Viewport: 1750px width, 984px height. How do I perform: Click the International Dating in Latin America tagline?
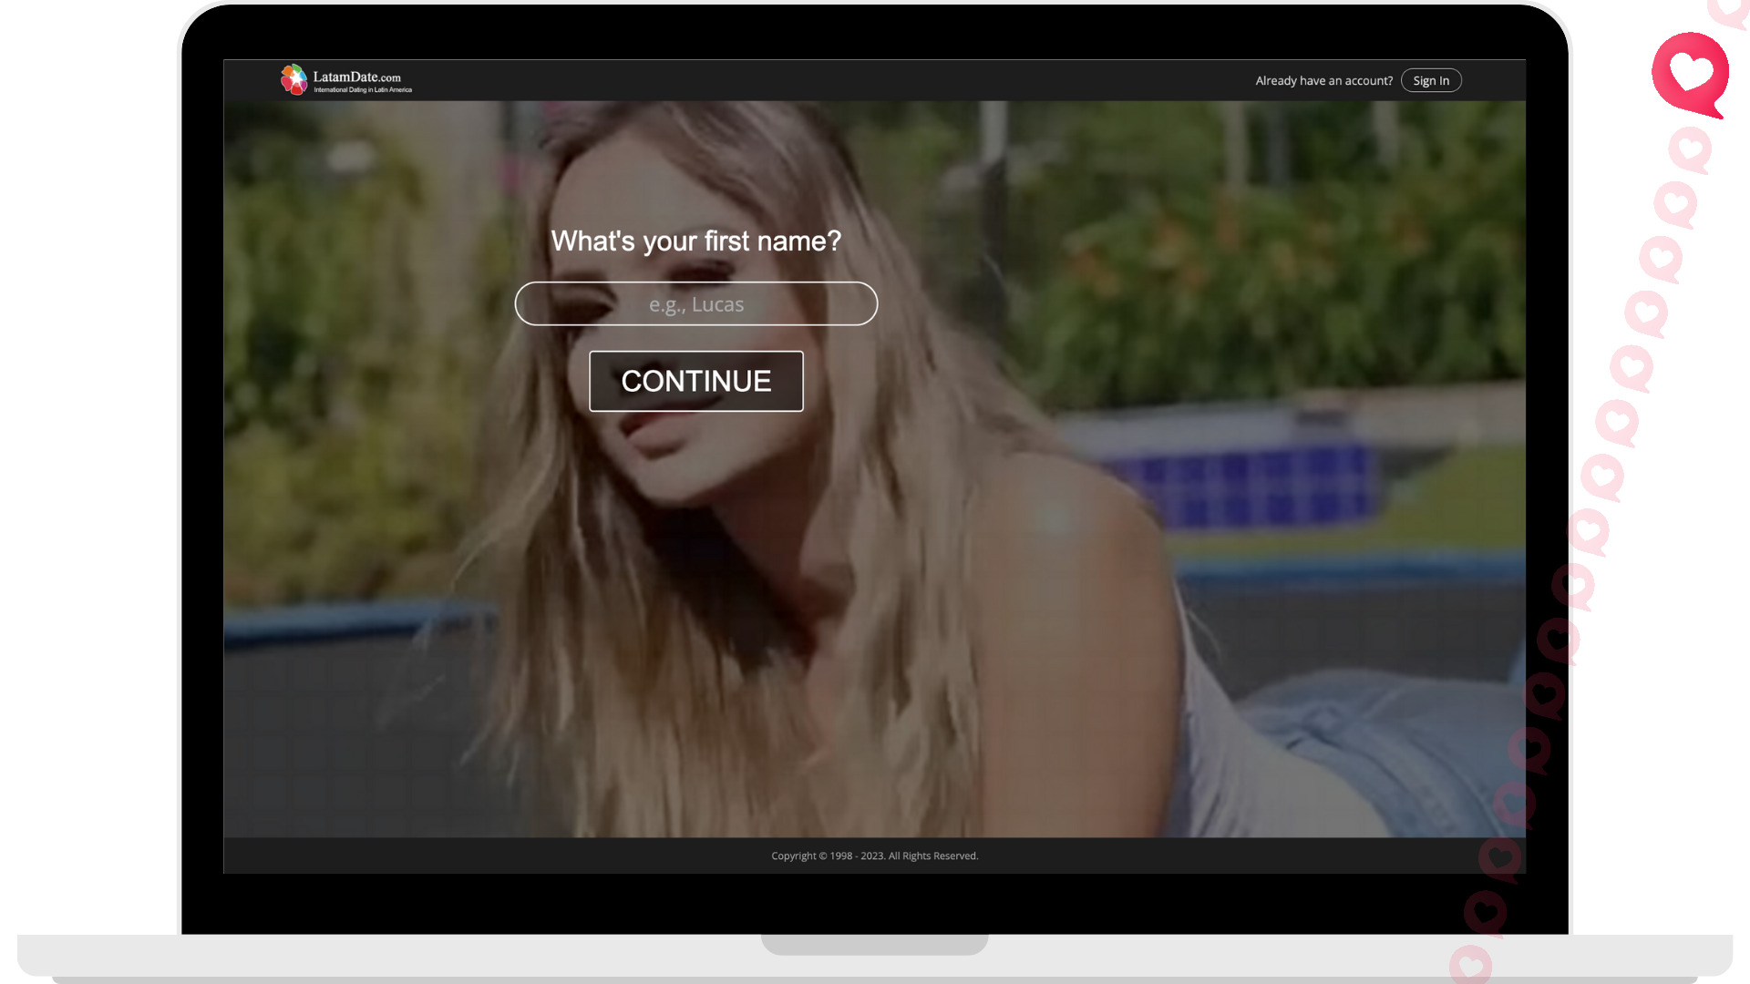click(363, 90)
